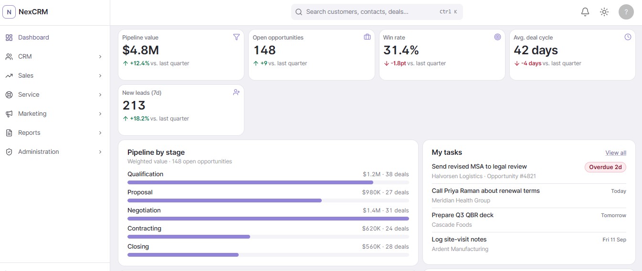Click the Ctrl K shortcut hint
The image size is (642, 271).
[448, 12]
